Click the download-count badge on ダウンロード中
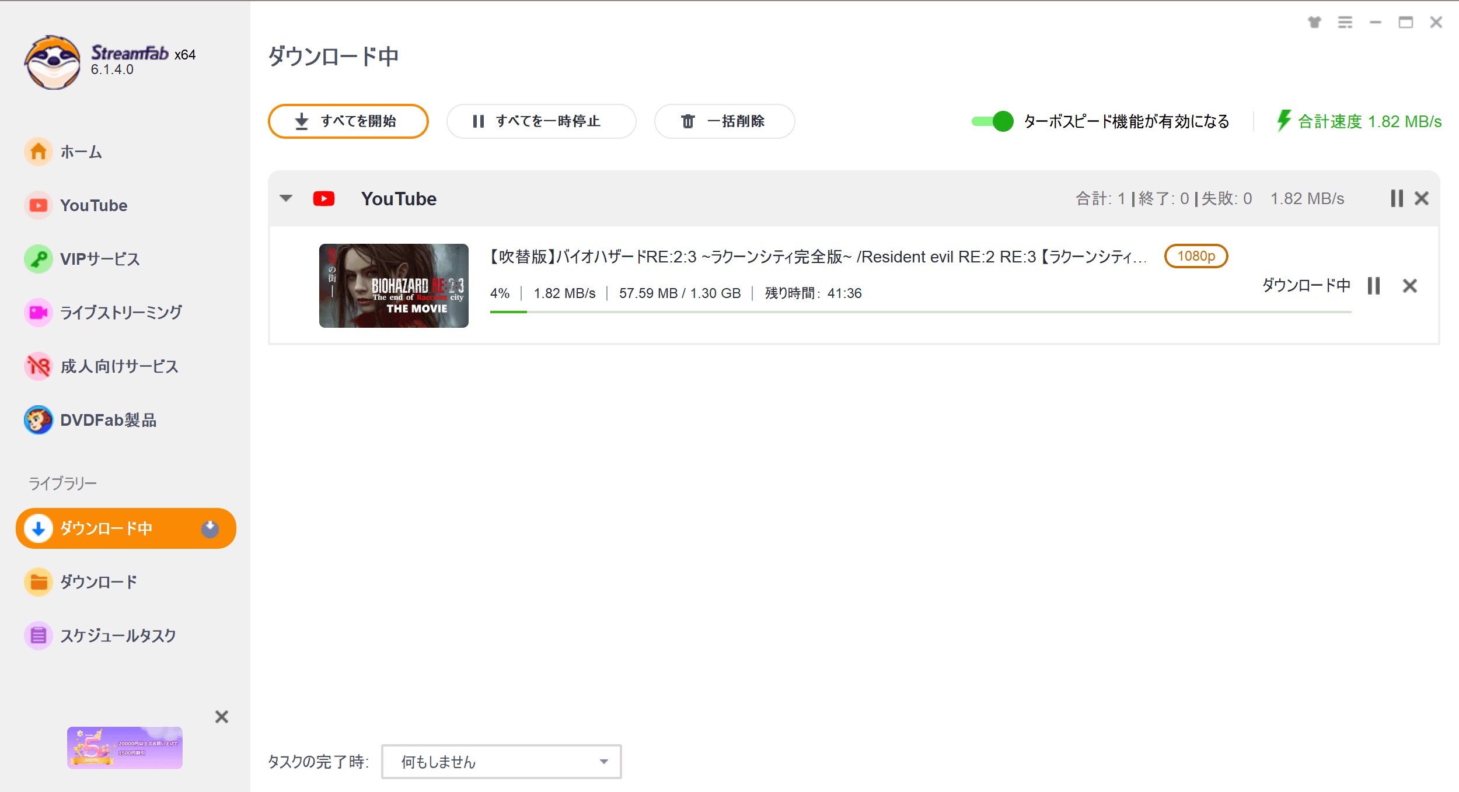The image size is (1459, 792). [210, 528]
